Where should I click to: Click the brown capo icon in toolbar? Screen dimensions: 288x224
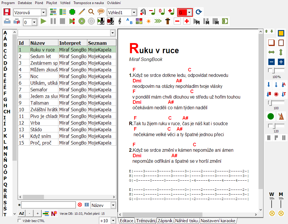(x=168, y=21)
